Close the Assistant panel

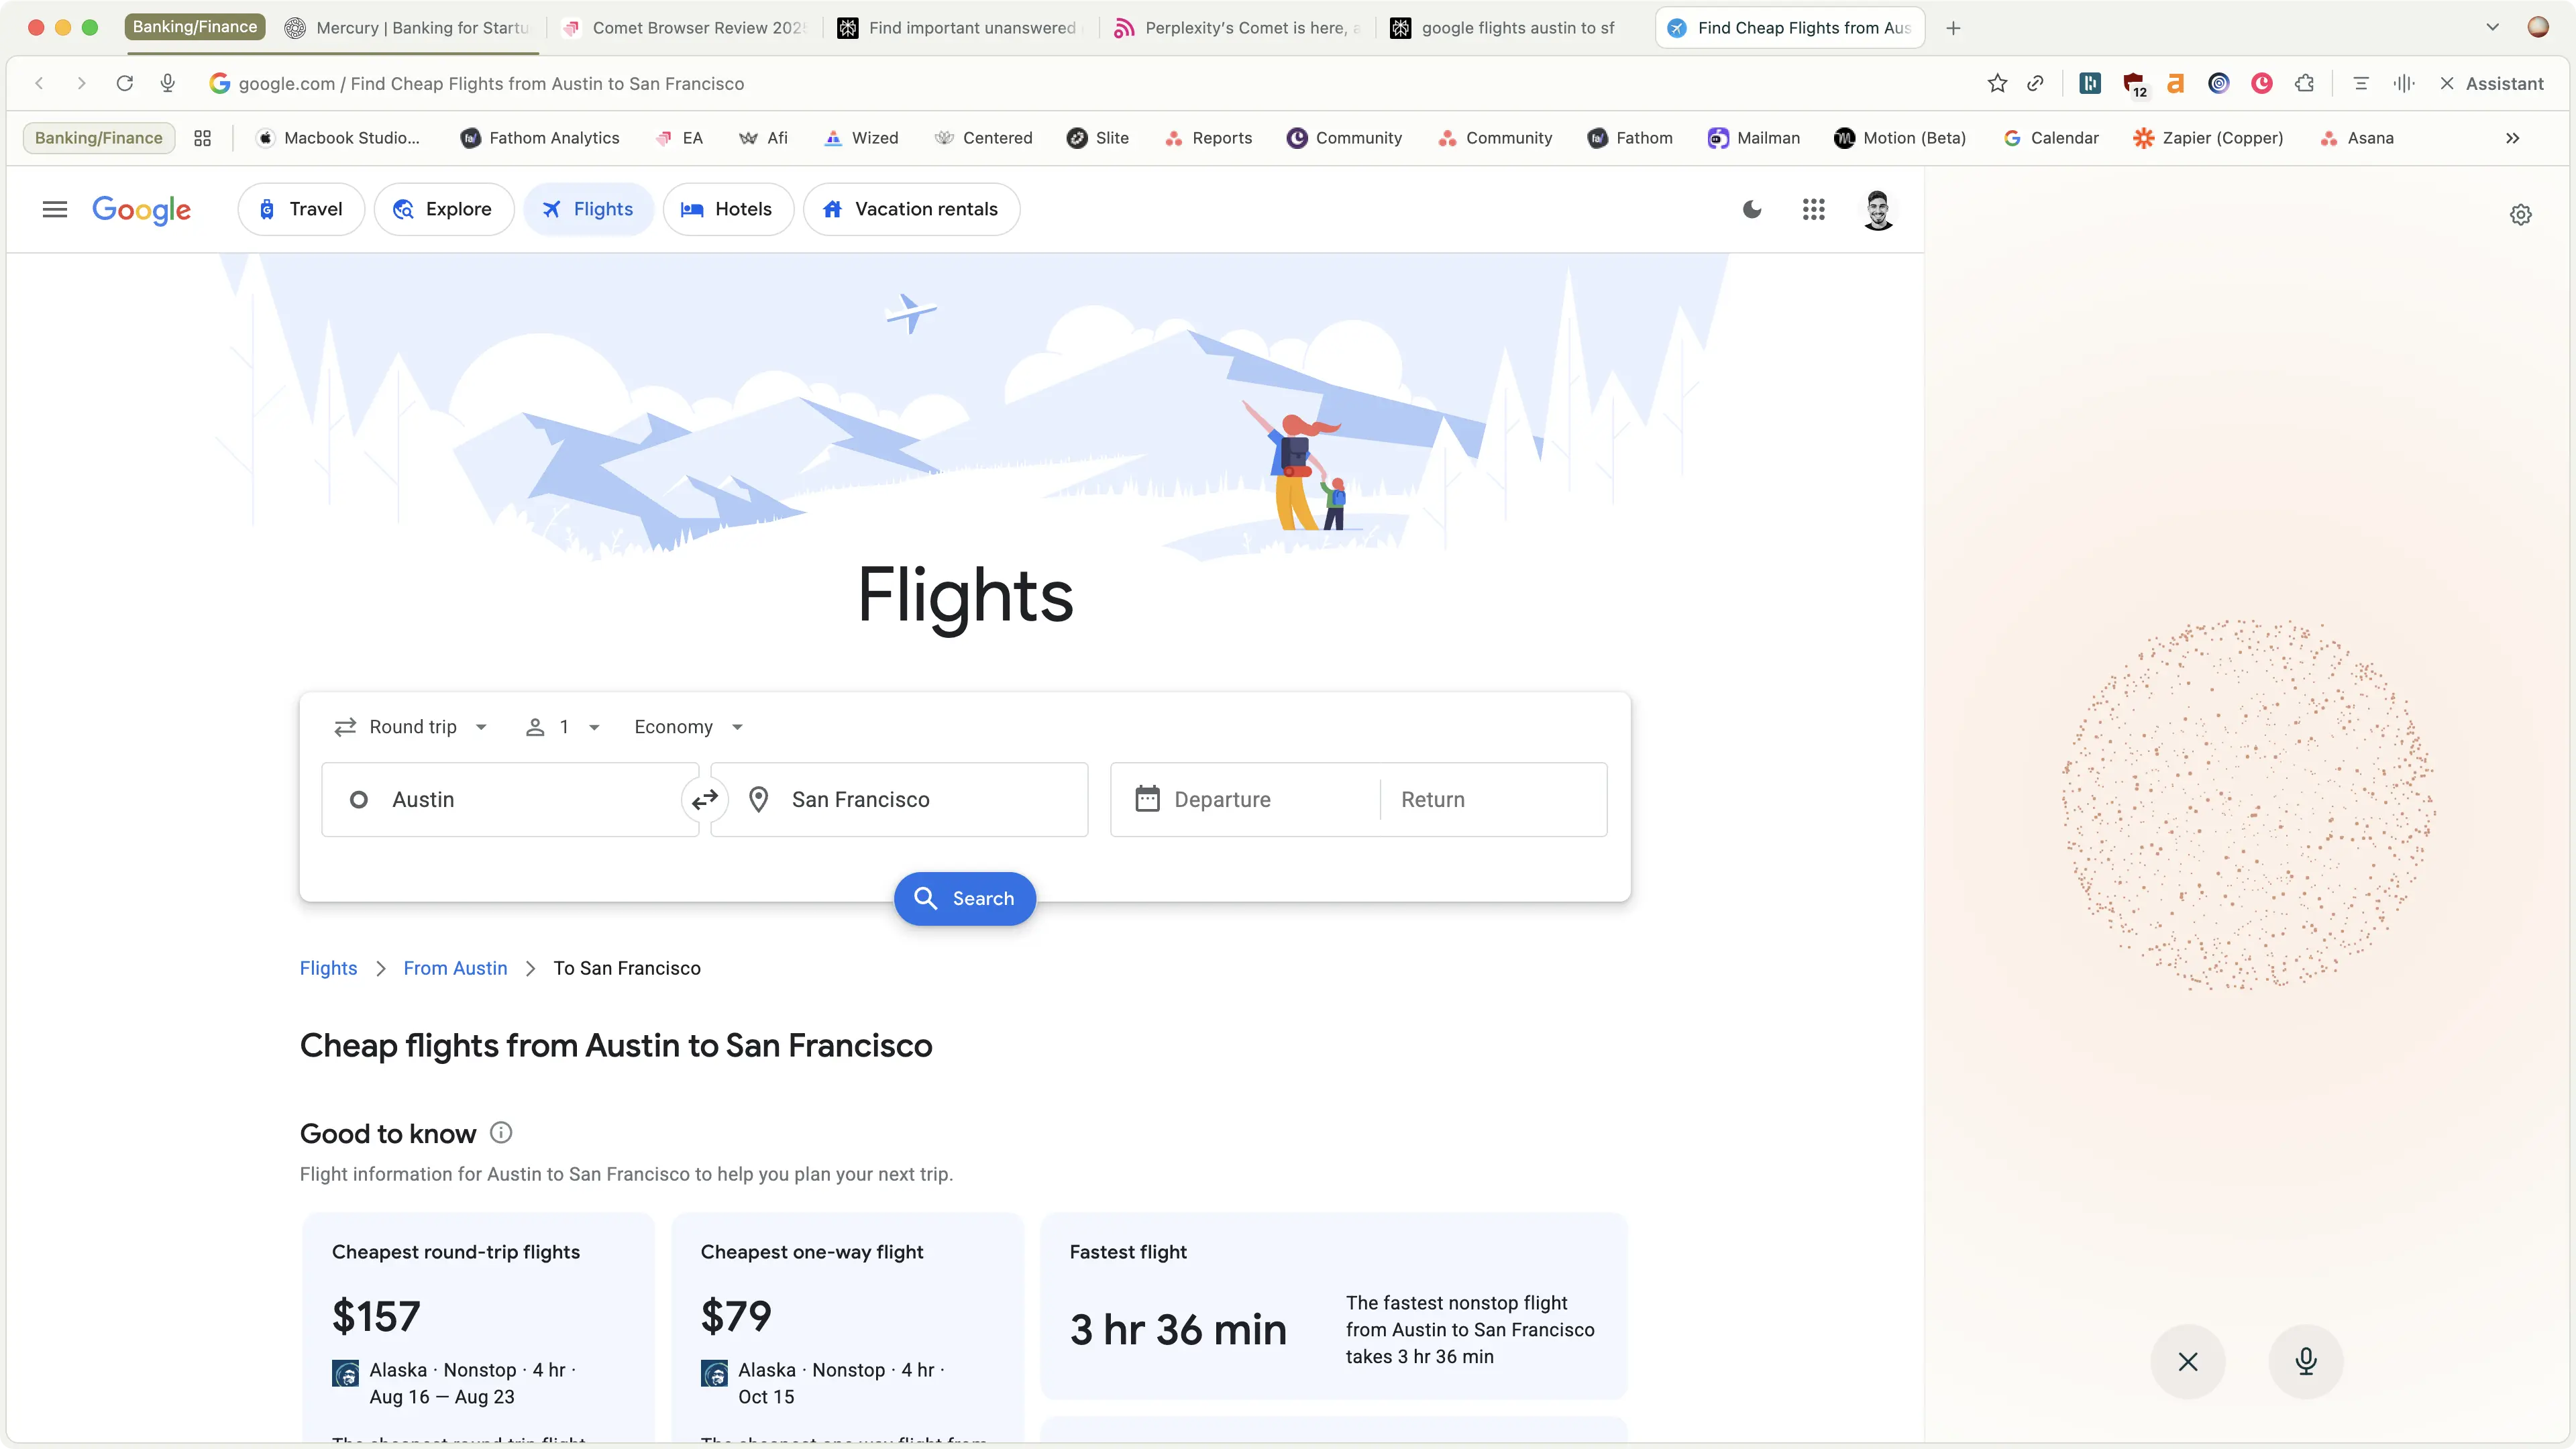(2448, 83)
